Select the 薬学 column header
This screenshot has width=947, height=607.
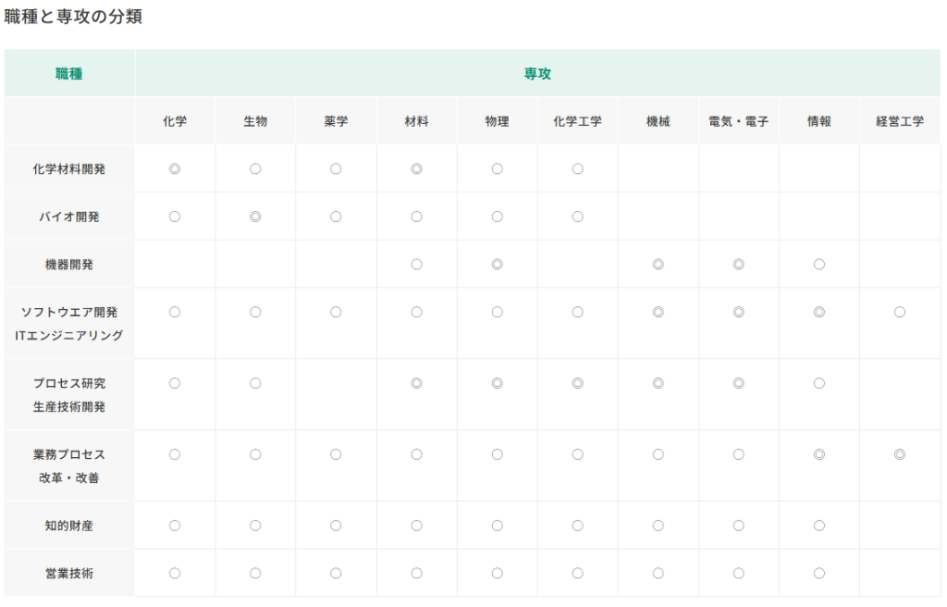click(x=336, y=121)
